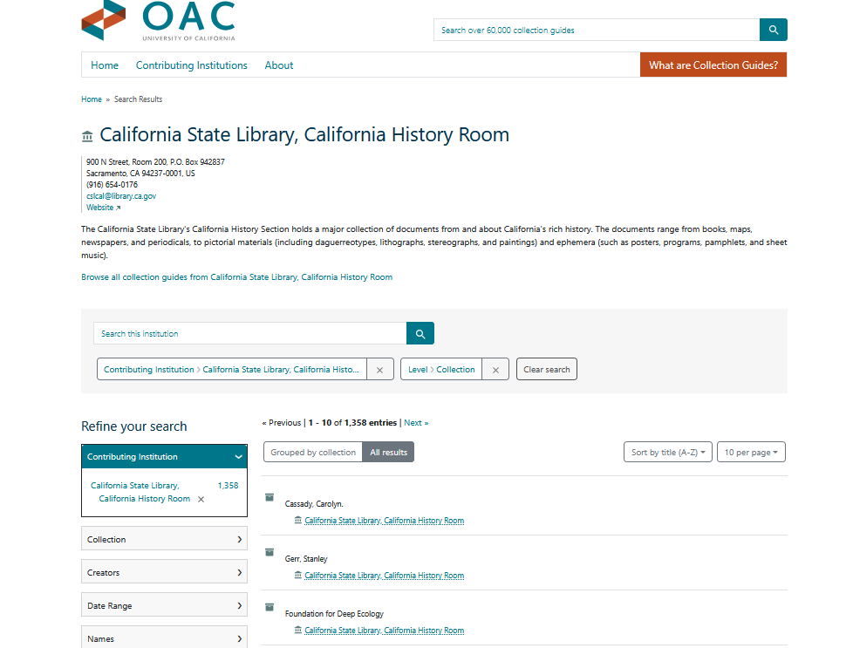Viewport: 853px width, 648px height.
Task: Remove Contributing Institution filter chip
Action: click(x=379, y=370)
